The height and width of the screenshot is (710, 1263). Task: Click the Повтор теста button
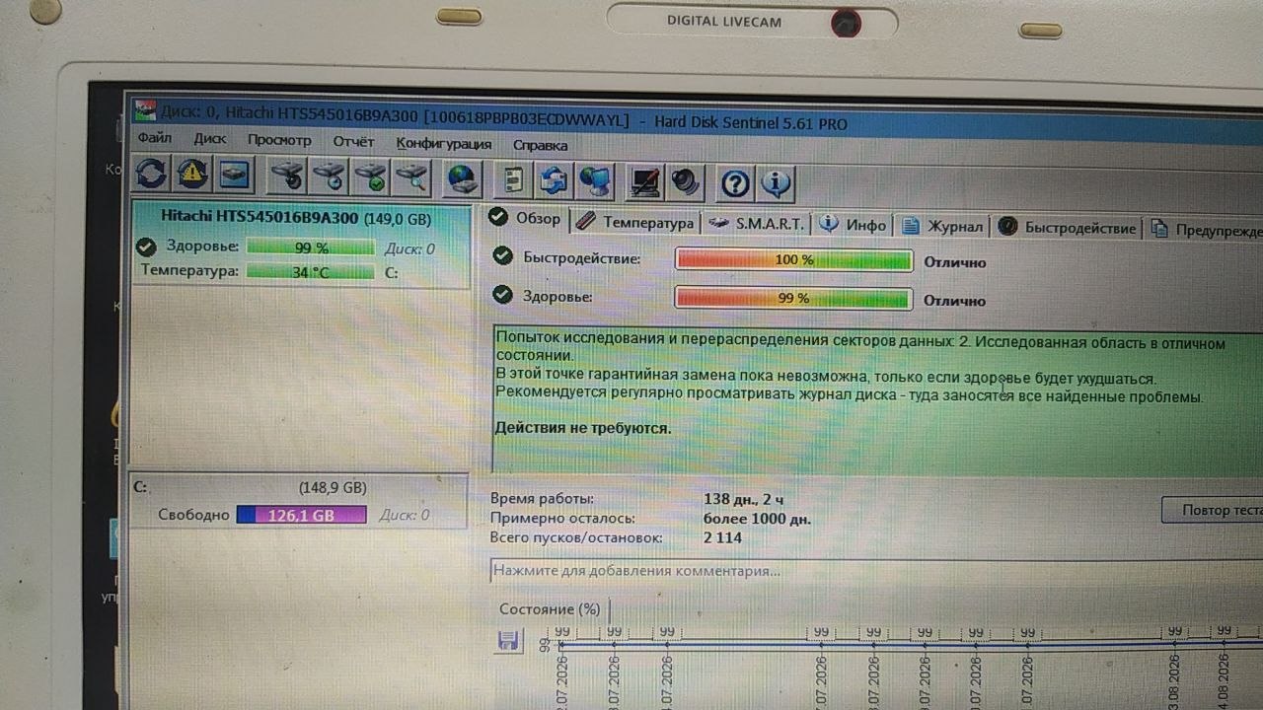(x=1212, y=510)
